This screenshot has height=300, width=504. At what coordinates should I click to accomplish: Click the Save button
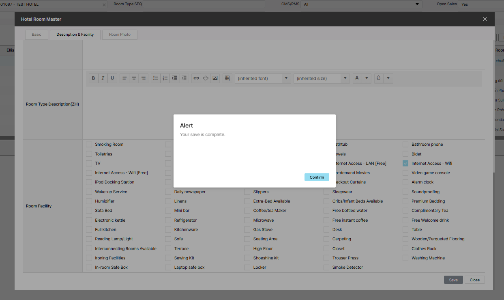[x=453, y=280]
